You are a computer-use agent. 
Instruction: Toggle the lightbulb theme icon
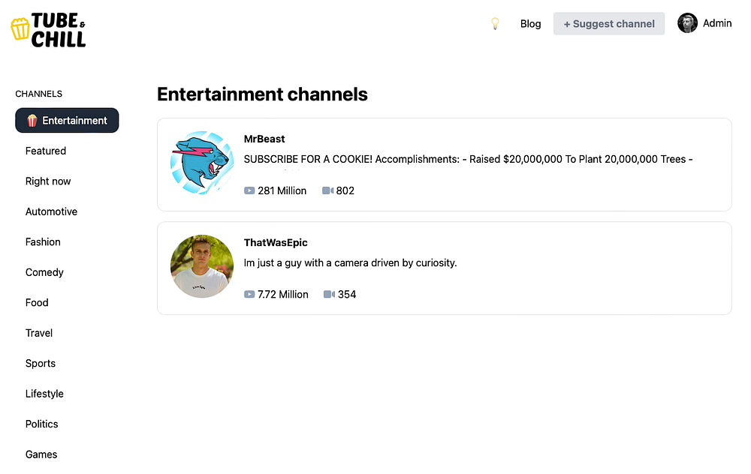pos(495,23)
